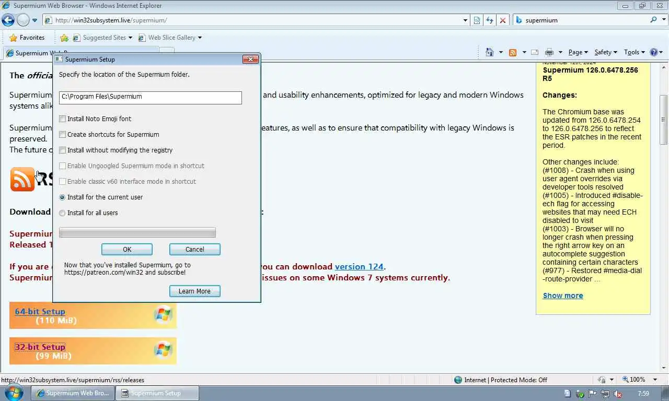Click the installation progress bar

point(137,233)
